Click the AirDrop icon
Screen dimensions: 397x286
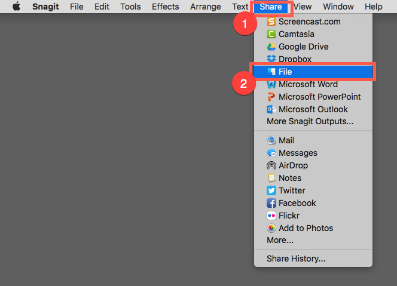click(x=271, y=165)
